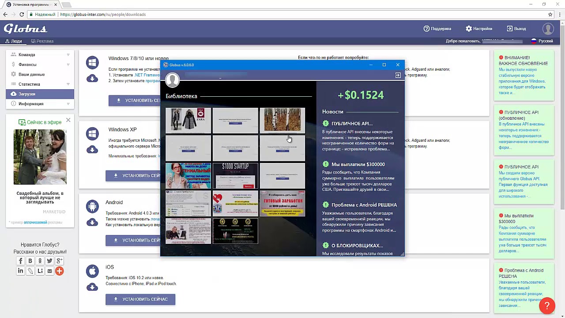565x318 pixels.
Task: Click the cloud download icon under iOS
Action: tap(92, 287)
